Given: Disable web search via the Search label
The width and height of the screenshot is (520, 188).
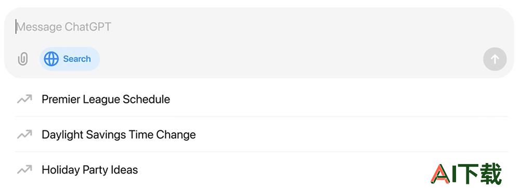Looking at the screenshot, I should [x=77, y=59].
